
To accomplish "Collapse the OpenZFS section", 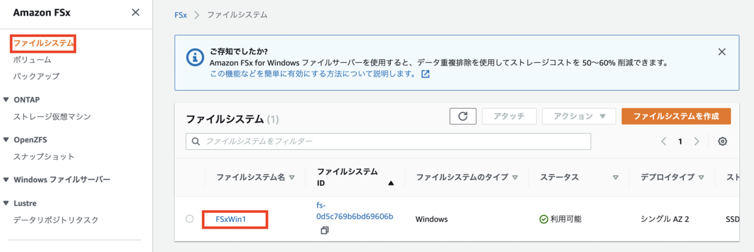I will 6,140.
